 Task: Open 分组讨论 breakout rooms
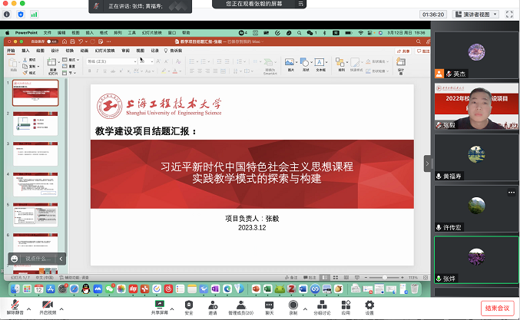322,305
